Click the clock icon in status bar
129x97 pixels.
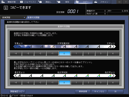1,95
